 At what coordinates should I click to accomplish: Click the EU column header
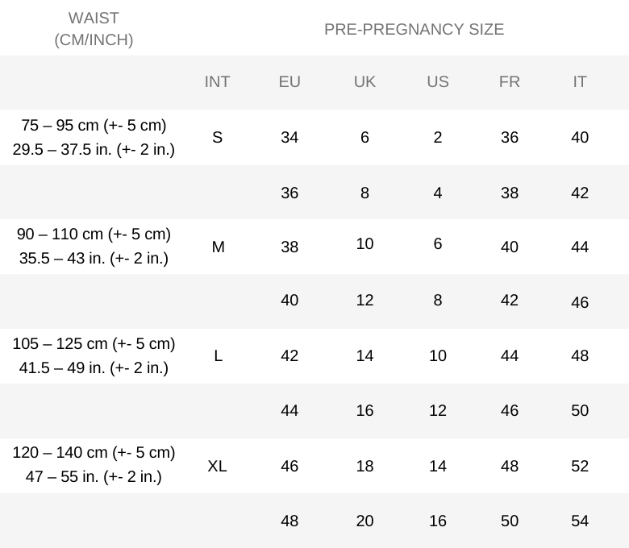290,81
